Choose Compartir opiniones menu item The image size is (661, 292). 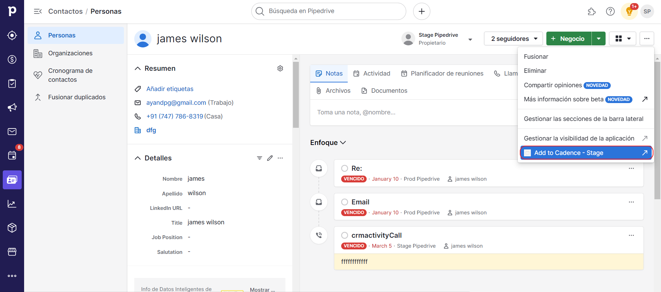click(x=586, y=85)
